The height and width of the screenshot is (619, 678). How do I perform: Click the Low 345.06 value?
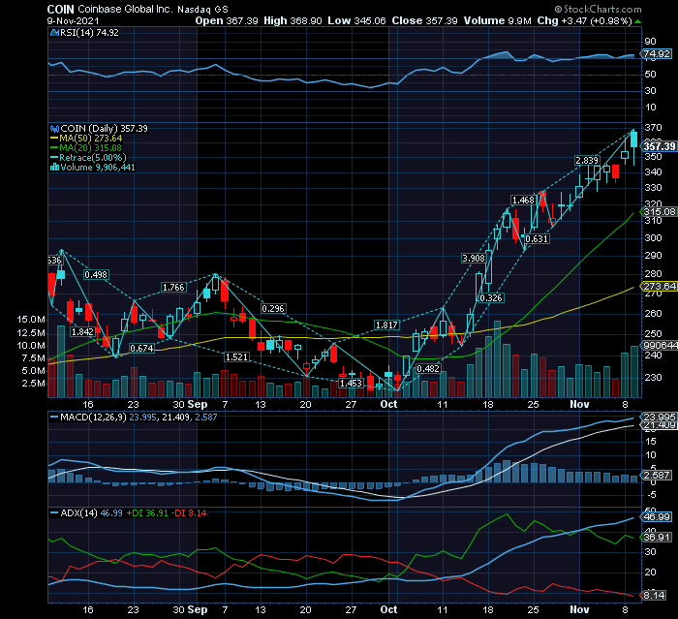pyautogui.click(x=356, y=20)
